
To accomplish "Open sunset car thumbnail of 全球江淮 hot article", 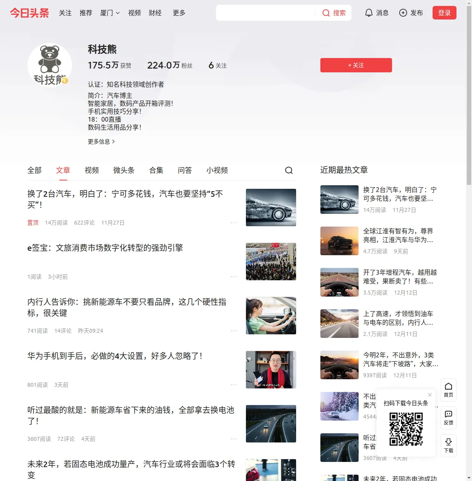I will pos(339,241).
